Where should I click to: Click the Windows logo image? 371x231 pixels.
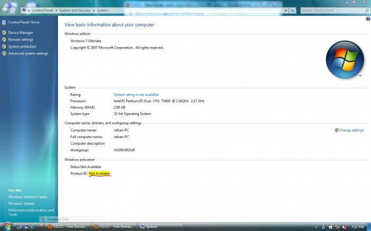click(344, 59)
